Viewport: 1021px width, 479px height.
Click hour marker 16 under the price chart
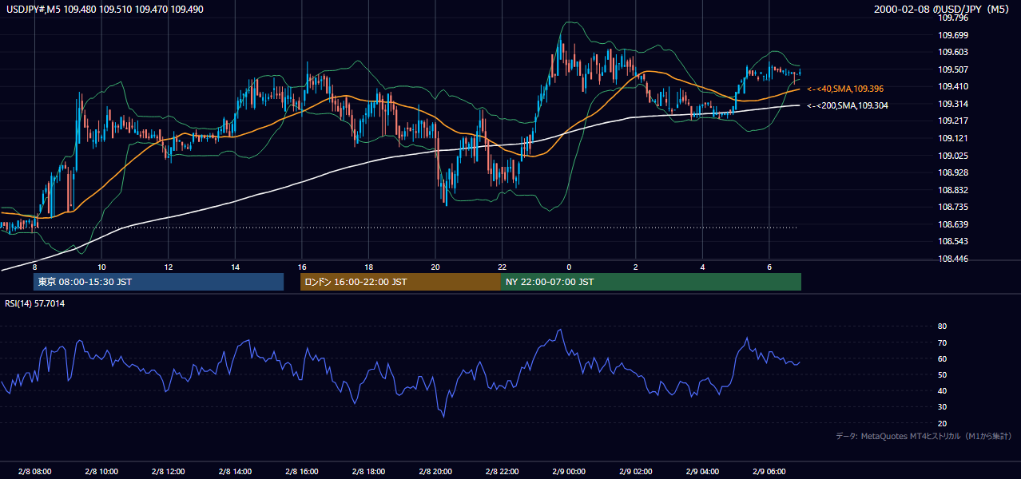(302, 267)
